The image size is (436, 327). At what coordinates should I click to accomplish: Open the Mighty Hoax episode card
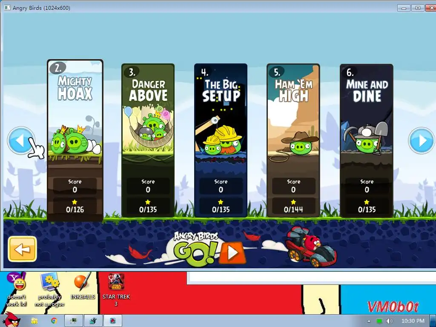pyautogui.click(x=75, y=141)
